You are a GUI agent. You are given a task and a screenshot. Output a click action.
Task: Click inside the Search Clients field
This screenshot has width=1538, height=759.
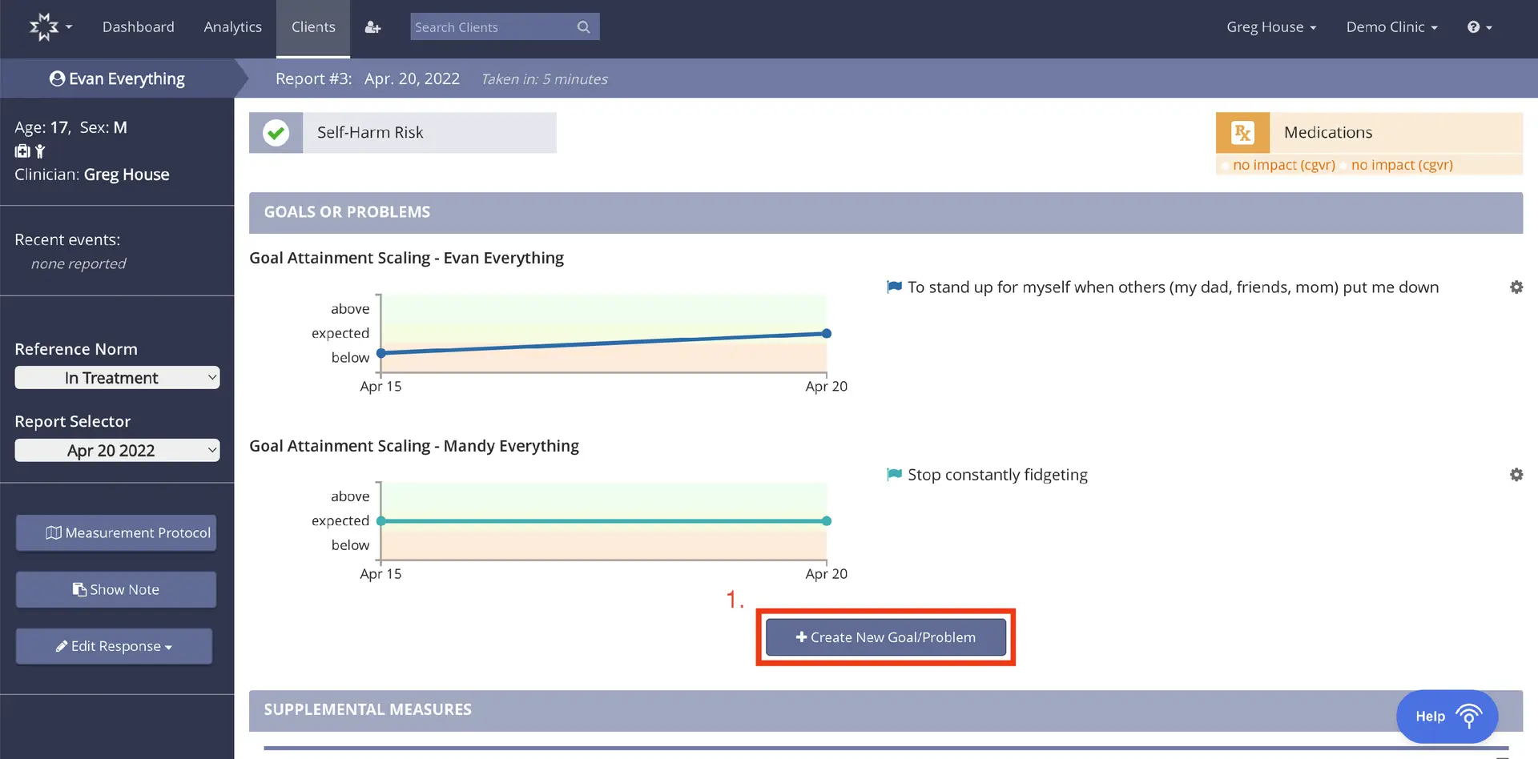click(489, 26)
